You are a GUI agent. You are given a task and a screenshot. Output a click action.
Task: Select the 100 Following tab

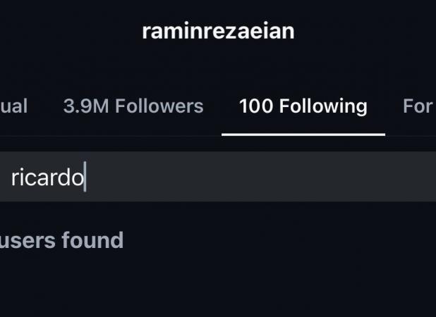coord(303,106)
